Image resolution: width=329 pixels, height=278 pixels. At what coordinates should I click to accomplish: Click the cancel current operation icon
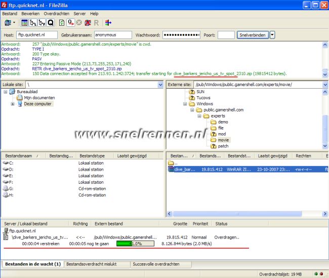click(79, 22)
